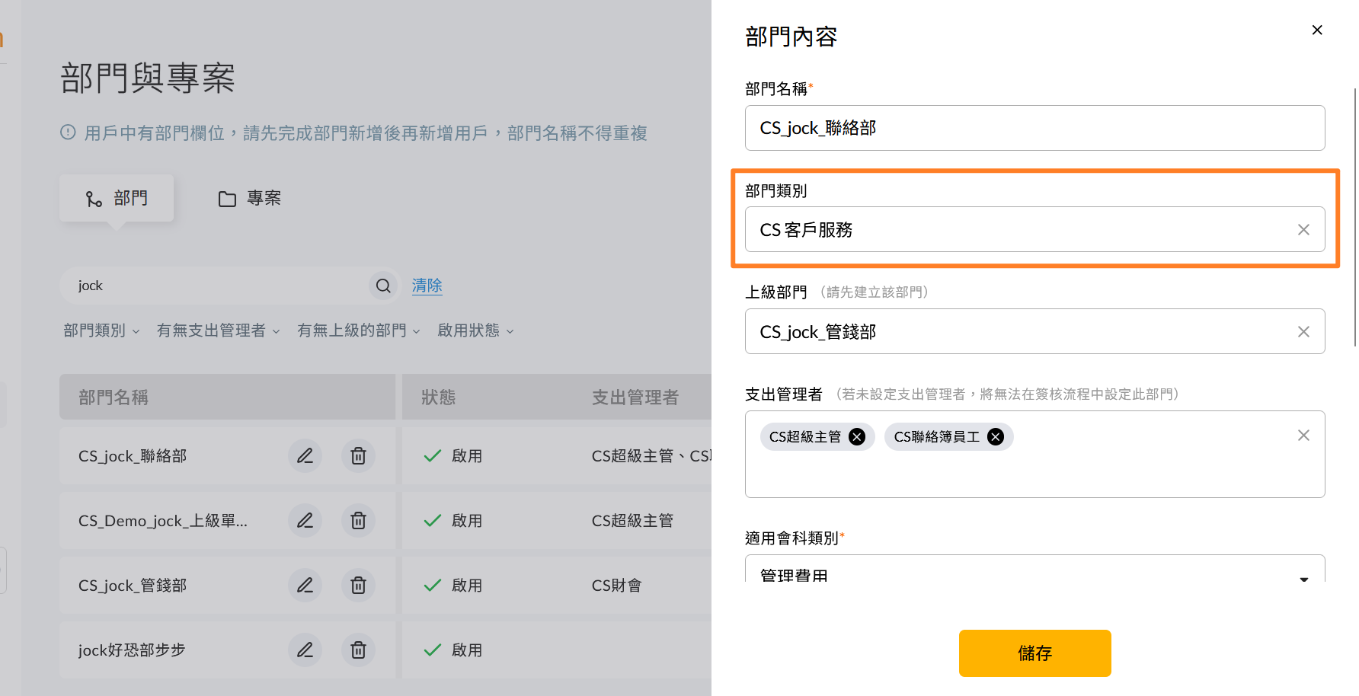Close the 部門內容 panel
The image size is (1359, 696).
1317,30
